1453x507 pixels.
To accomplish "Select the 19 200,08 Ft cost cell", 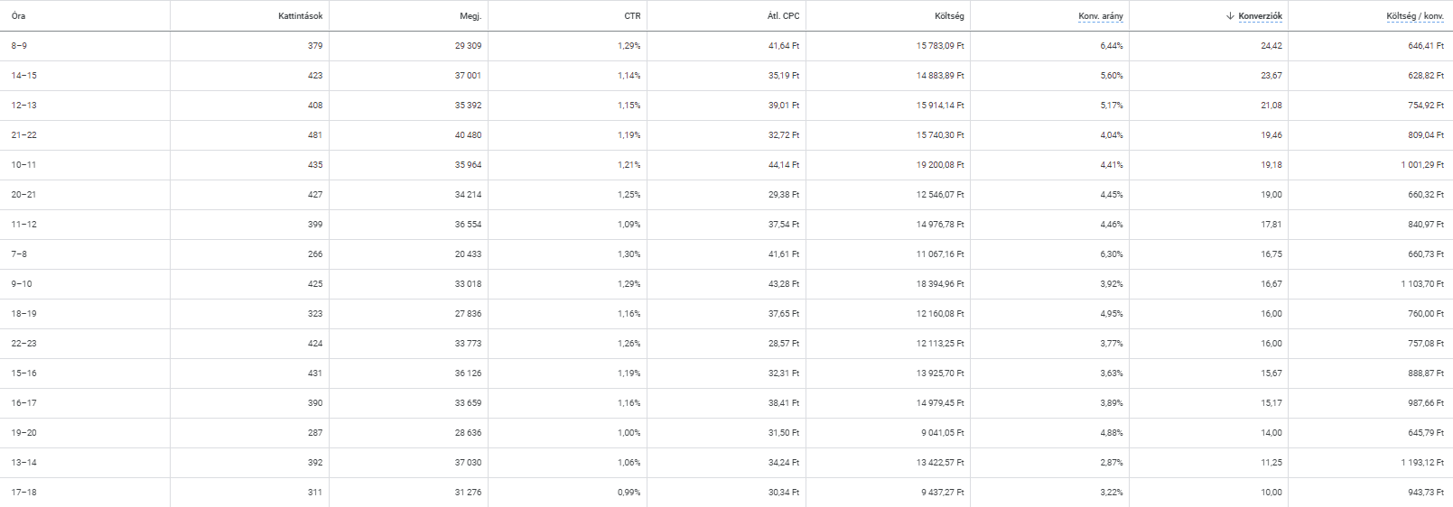I will click(x=940, y=165).
